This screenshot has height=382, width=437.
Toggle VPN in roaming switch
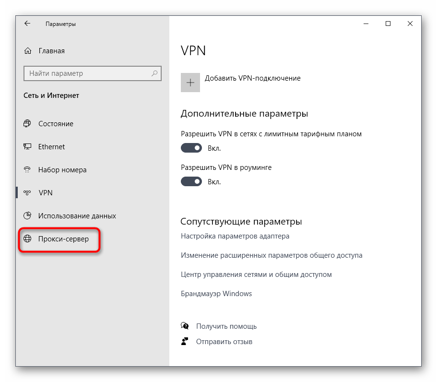(x=191, y=182)
